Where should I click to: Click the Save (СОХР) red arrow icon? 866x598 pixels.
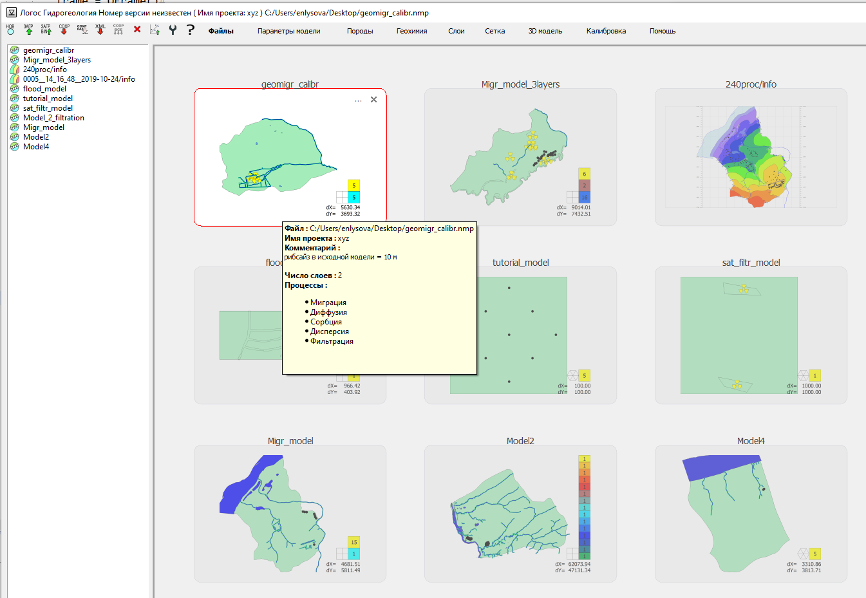tap(64, 30)
